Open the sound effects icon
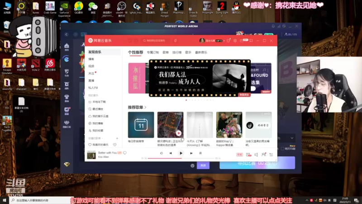362x204 pixels. [x=248, y=155]
